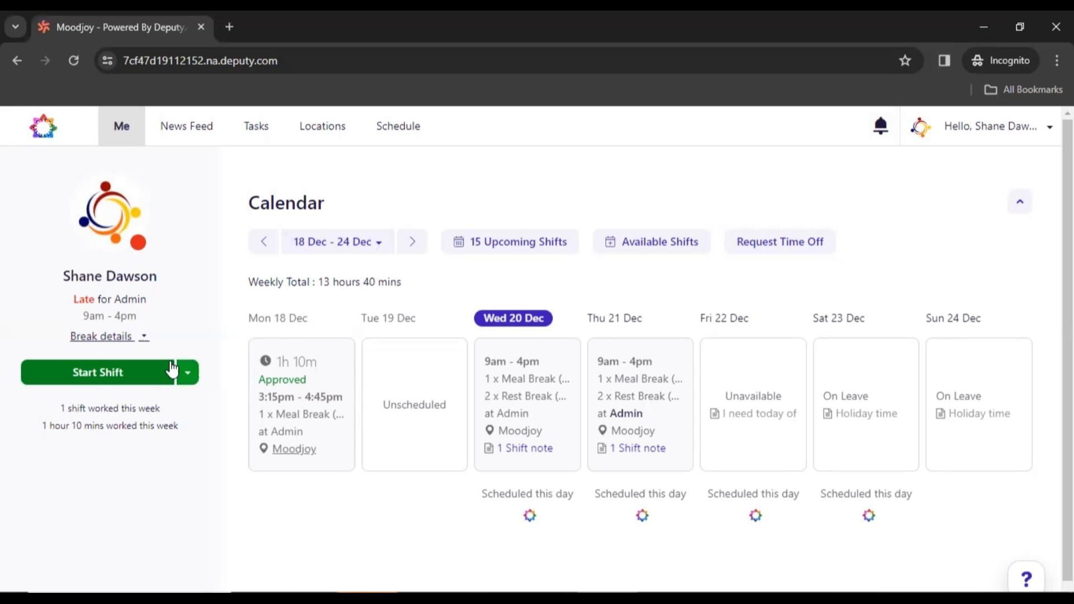Click the Moodjoy icon under Wednesday's schedule
This screenshot has width=1074, height=604.
pyautogui.click(x=529, y=515)
